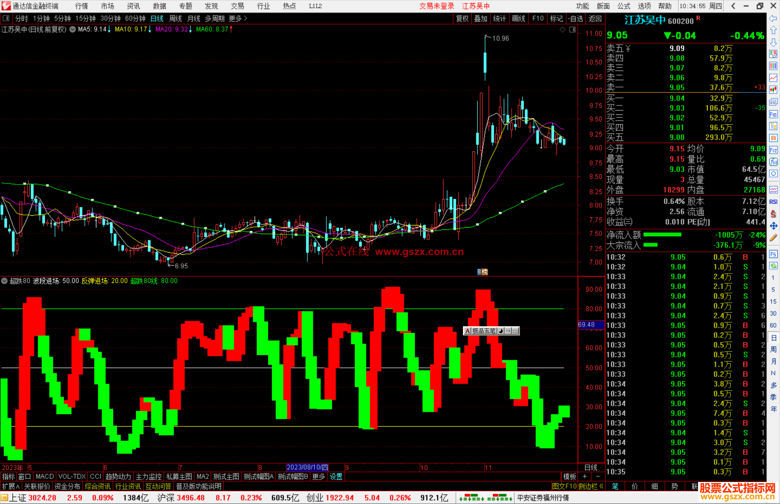Viewport: 780px width, 504px height.
Task: Switch to the MACD indicator tab
Action: [x=44, y=477]
